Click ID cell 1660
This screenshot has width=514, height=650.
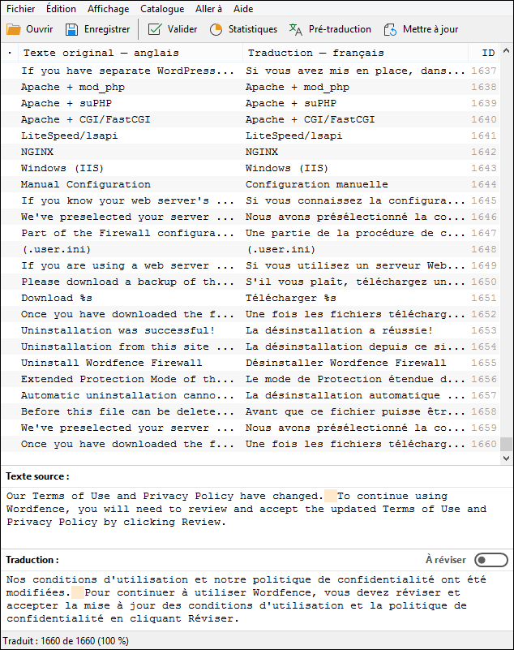pyautogui.click(x=484, y=444)
